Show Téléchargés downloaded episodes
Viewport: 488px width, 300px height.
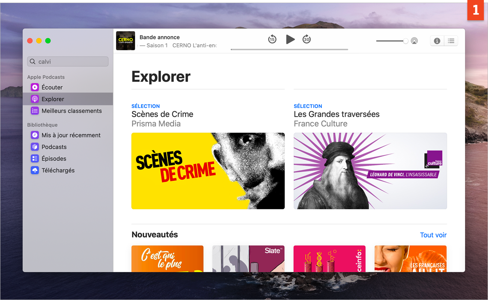pos(58,170)
